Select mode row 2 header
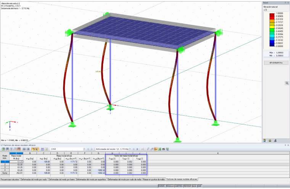The image size is (290, 189). coord(5,165)
